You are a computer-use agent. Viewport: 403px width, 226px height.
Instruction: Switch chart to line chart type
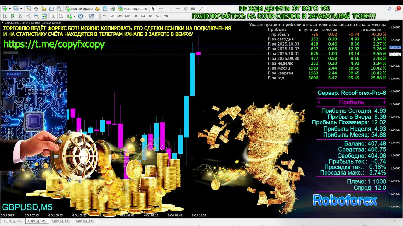[x=20, y=16]
